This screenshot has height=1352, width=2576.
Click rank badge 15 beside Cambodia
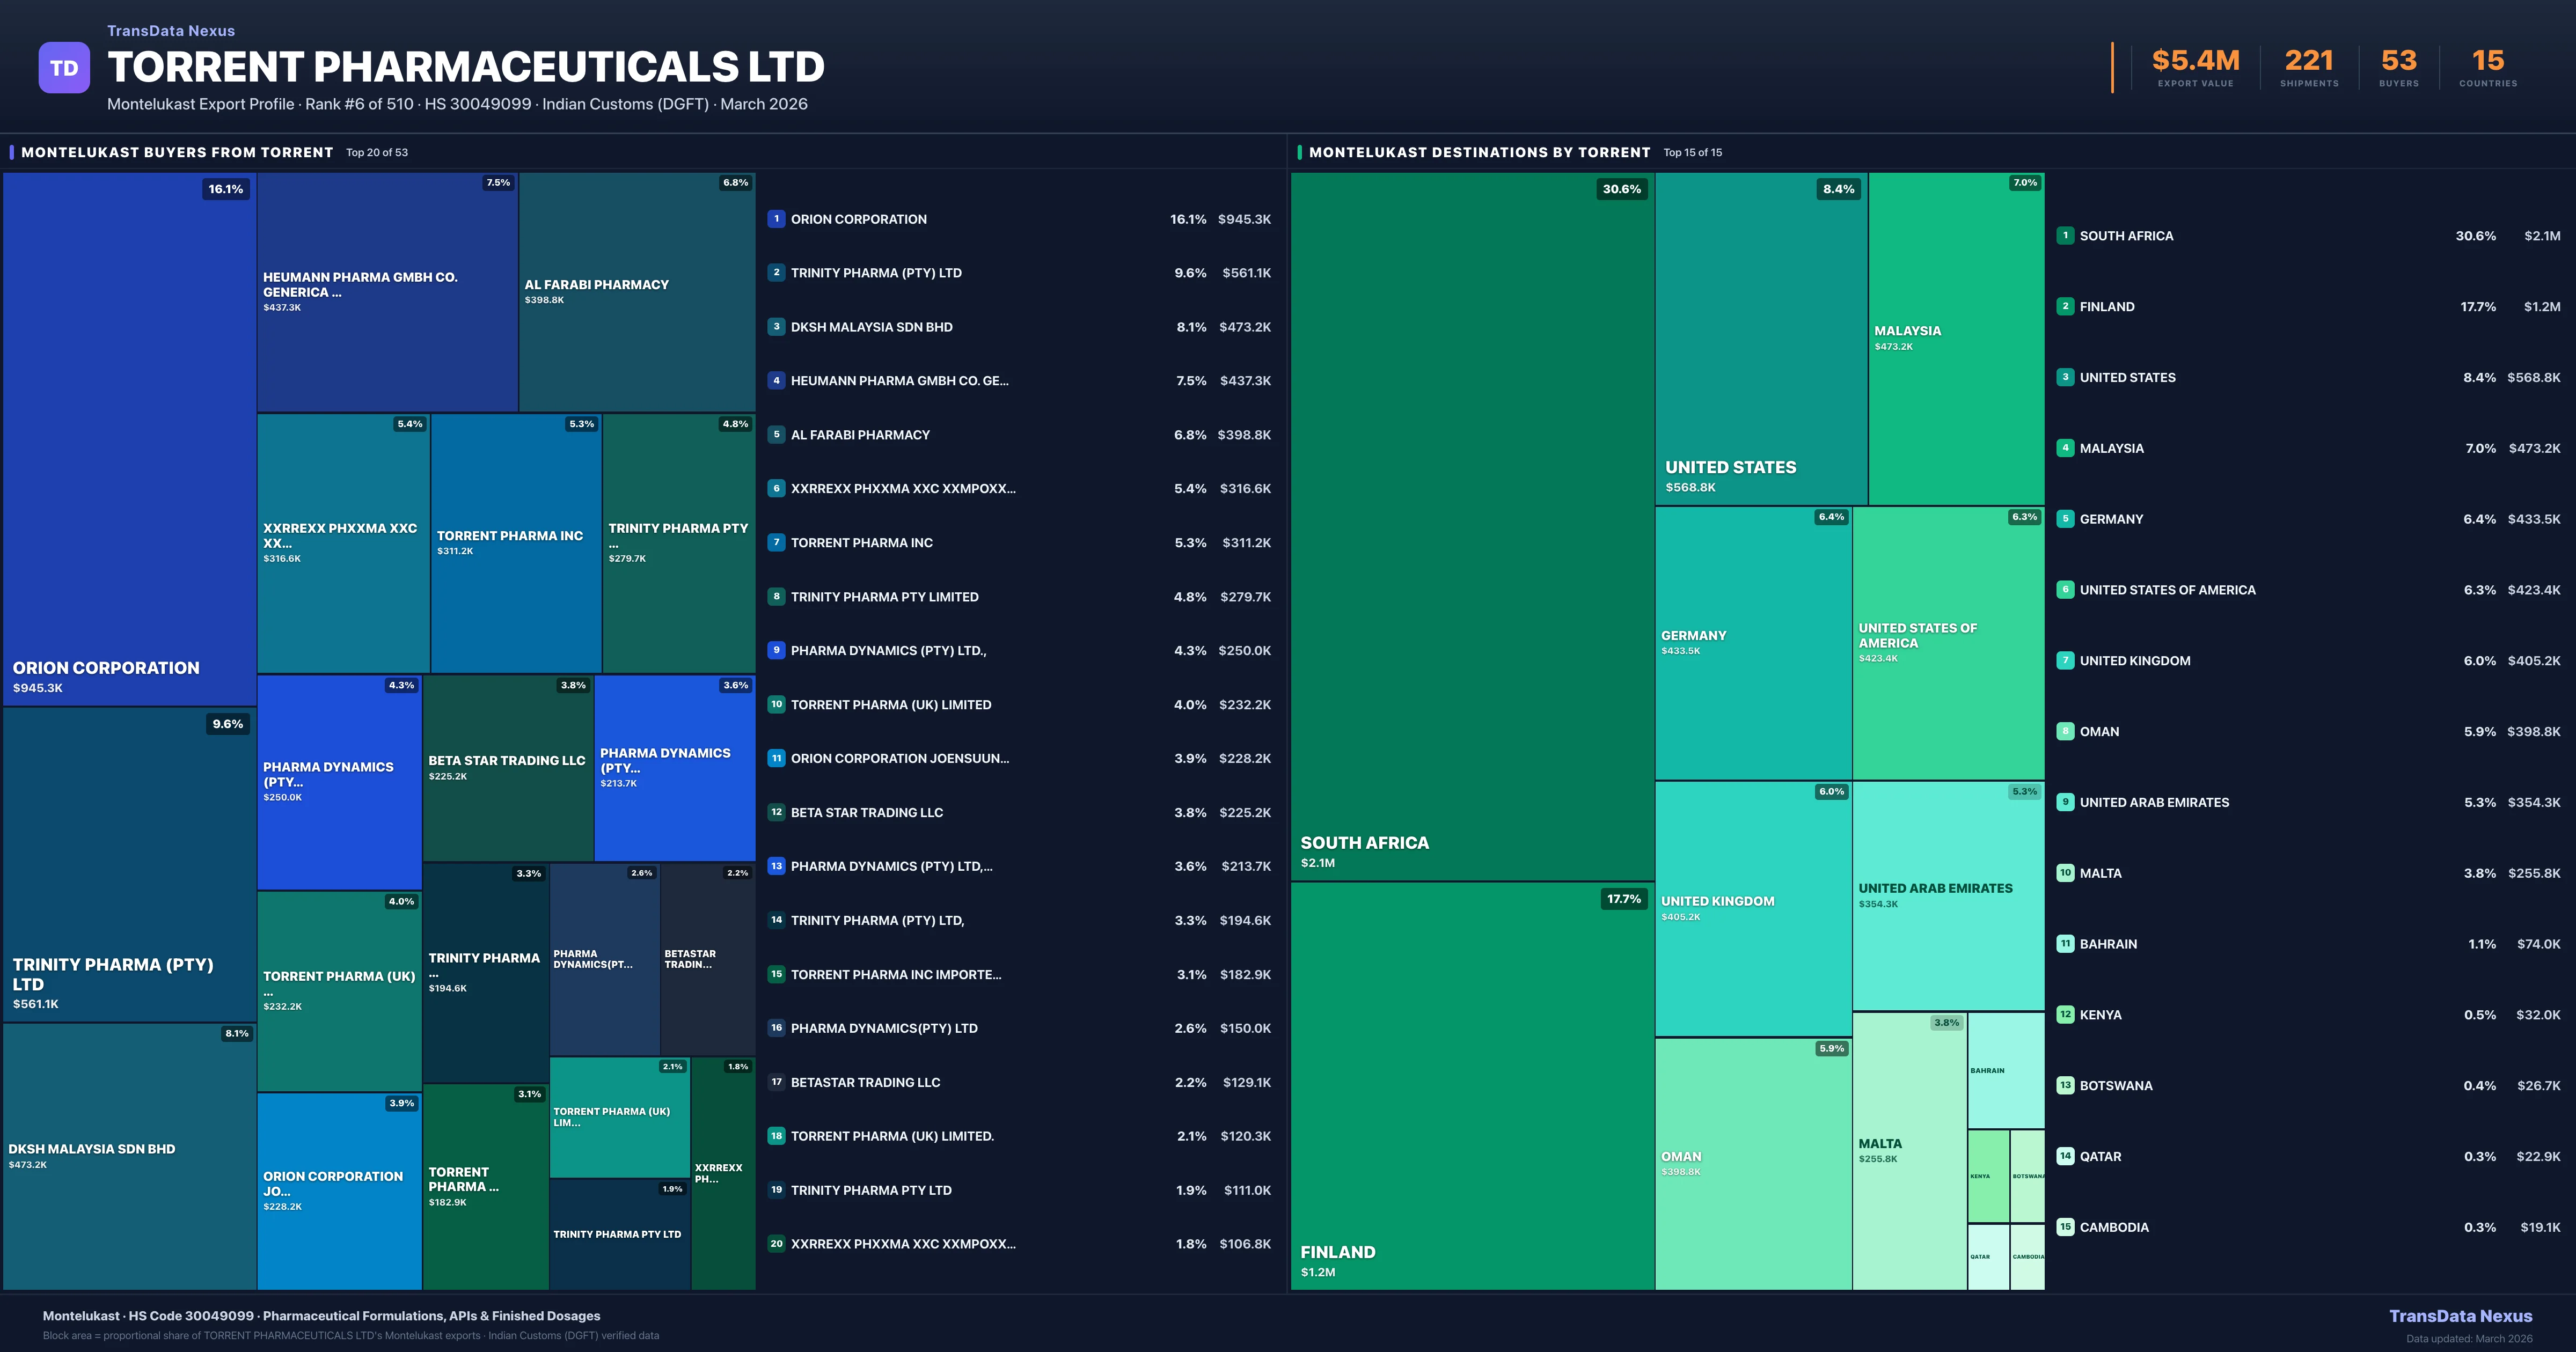2065,1227
